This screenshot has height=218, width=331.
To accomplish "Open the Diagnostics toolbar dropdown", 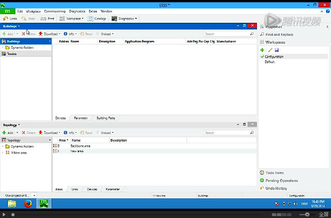I will 124,18.
